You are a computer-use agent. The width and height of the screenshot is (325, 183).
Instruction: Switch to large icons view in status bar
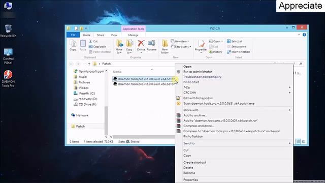(304, 141)
